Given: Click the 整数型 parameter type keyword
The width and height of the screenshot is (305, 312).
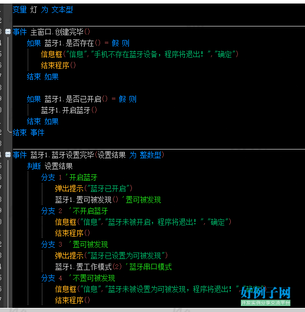Looking at the screenshot, I should (151, 155).
